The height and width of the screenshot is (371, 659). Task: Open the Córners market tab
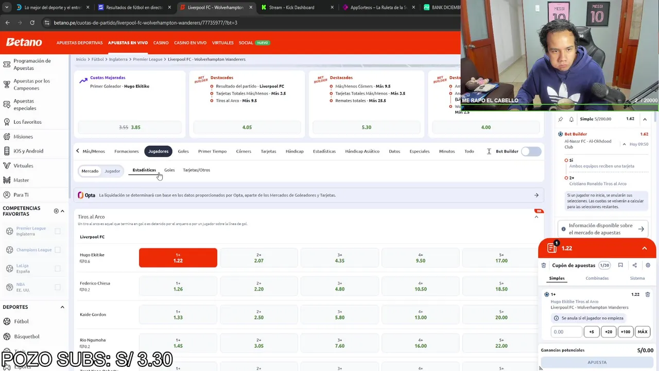click(244, 151)
